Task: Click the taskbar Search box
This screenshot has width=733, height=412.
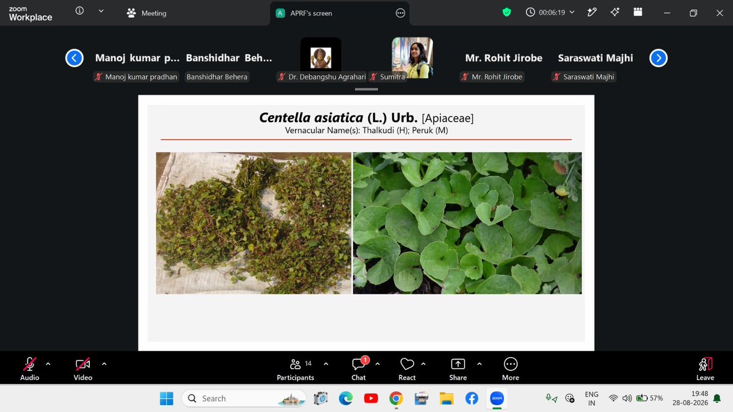Action: coord(243,399)
